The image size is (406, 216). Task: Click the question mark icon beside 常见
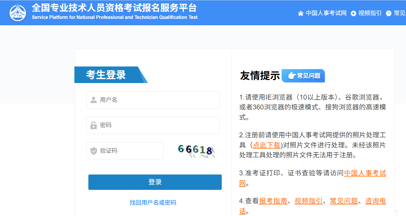click(x=388, y=13)
